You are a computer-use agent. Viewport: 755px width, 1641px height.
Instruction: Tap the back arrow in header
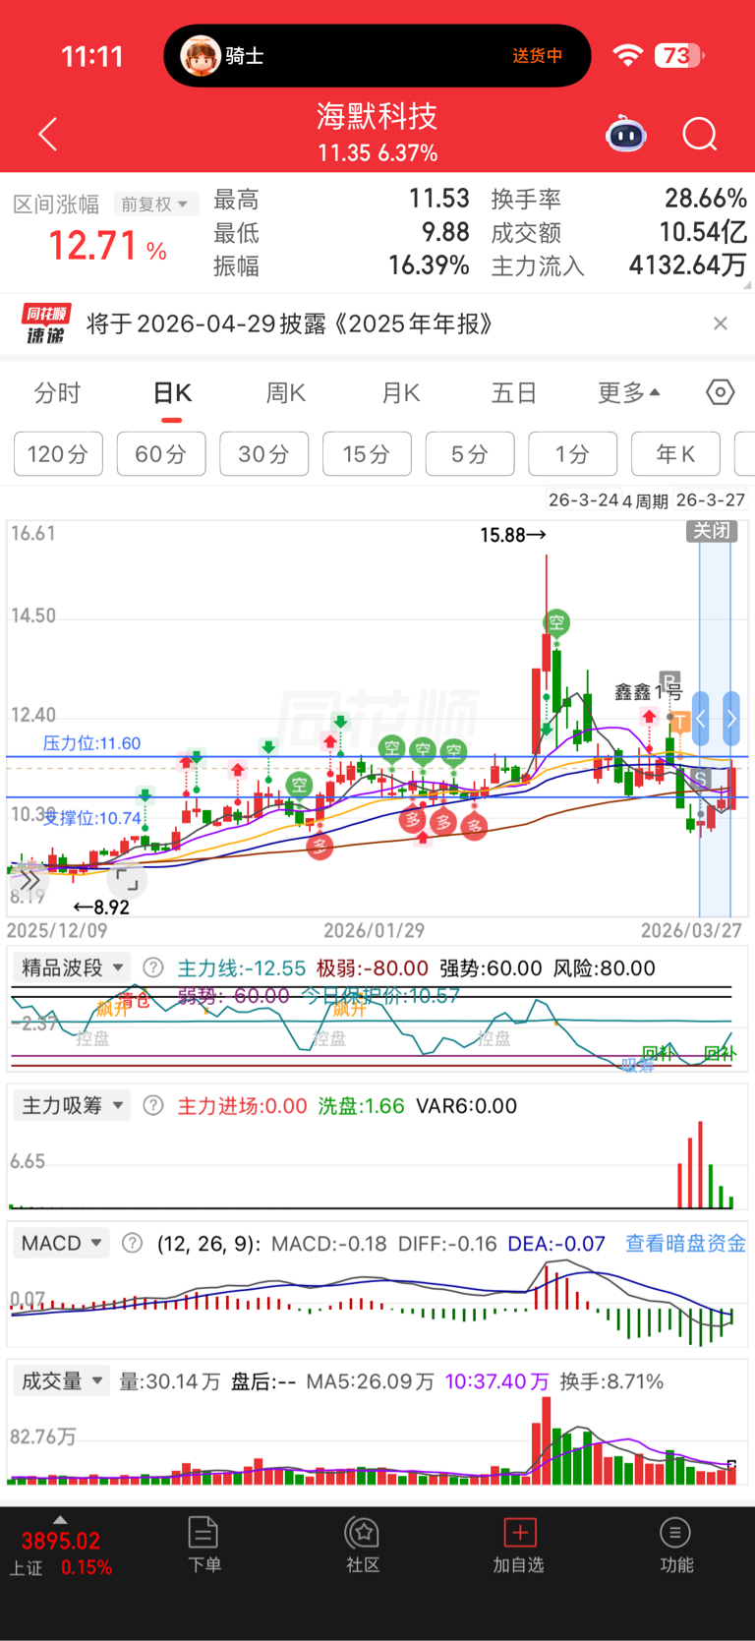click(47, 134)
